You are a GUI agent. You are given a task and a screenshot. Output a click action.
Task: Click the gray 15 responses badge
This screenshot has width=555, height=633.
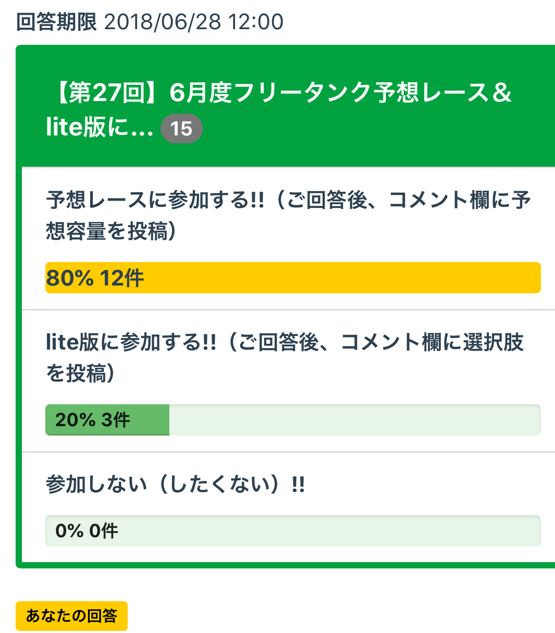(x=181, y=128)
